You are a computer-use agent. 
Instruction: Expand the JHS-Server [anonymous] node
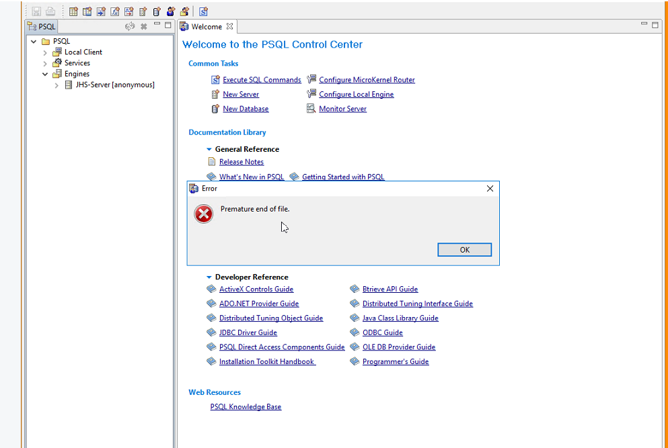pyautogui.click(x=57, y=85)
